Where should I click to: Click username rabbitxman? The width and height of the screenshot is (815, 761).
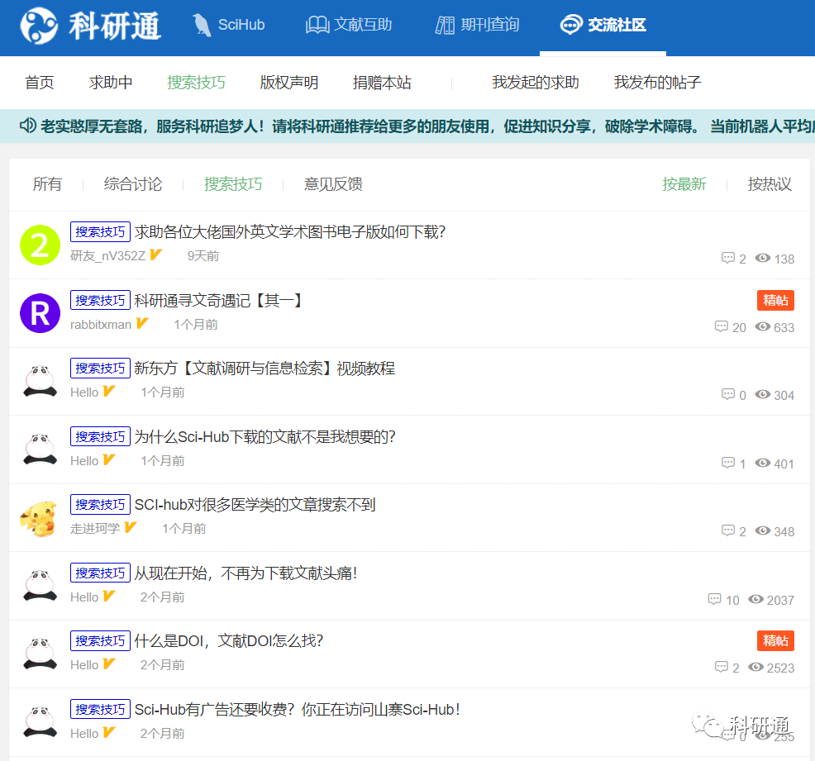[101, 324]
